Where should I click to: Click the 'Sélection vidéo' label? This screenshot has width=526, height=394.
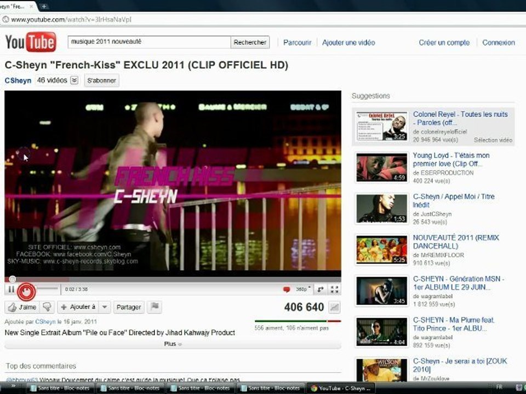[x=493, y=140]
